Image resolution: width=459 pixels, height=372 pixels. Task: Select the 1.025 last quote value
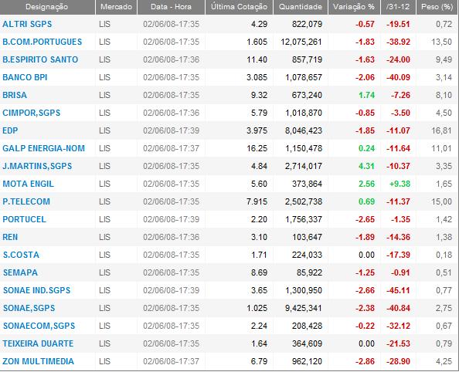[x=257, y=308]
